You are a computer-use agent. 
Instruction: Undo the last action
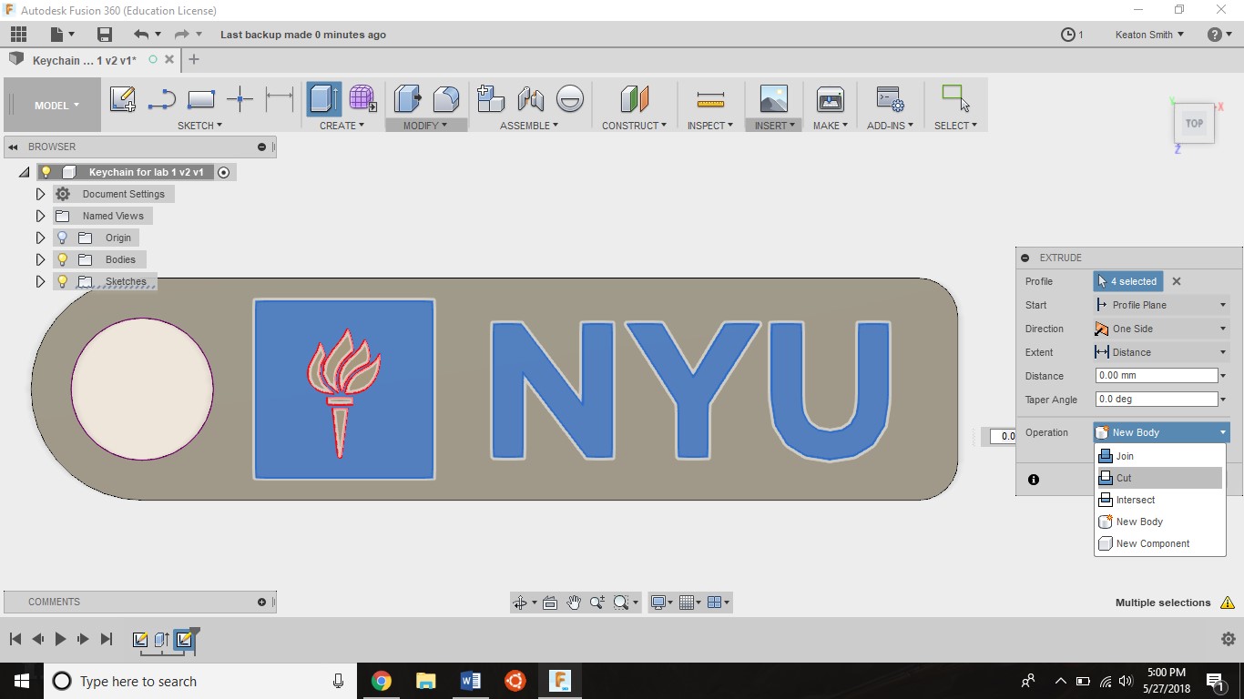pyautogui.click(x=140, y=35)
